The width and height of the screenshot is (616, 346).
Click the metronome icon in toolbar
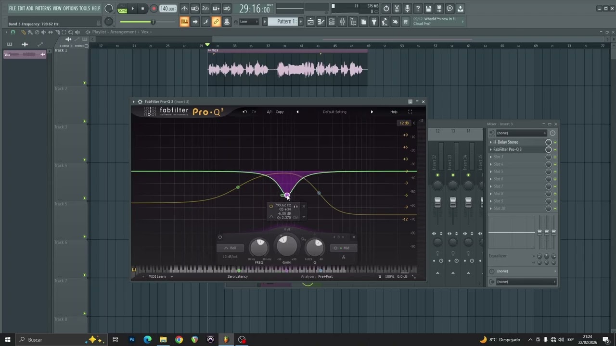coord(184,9)
